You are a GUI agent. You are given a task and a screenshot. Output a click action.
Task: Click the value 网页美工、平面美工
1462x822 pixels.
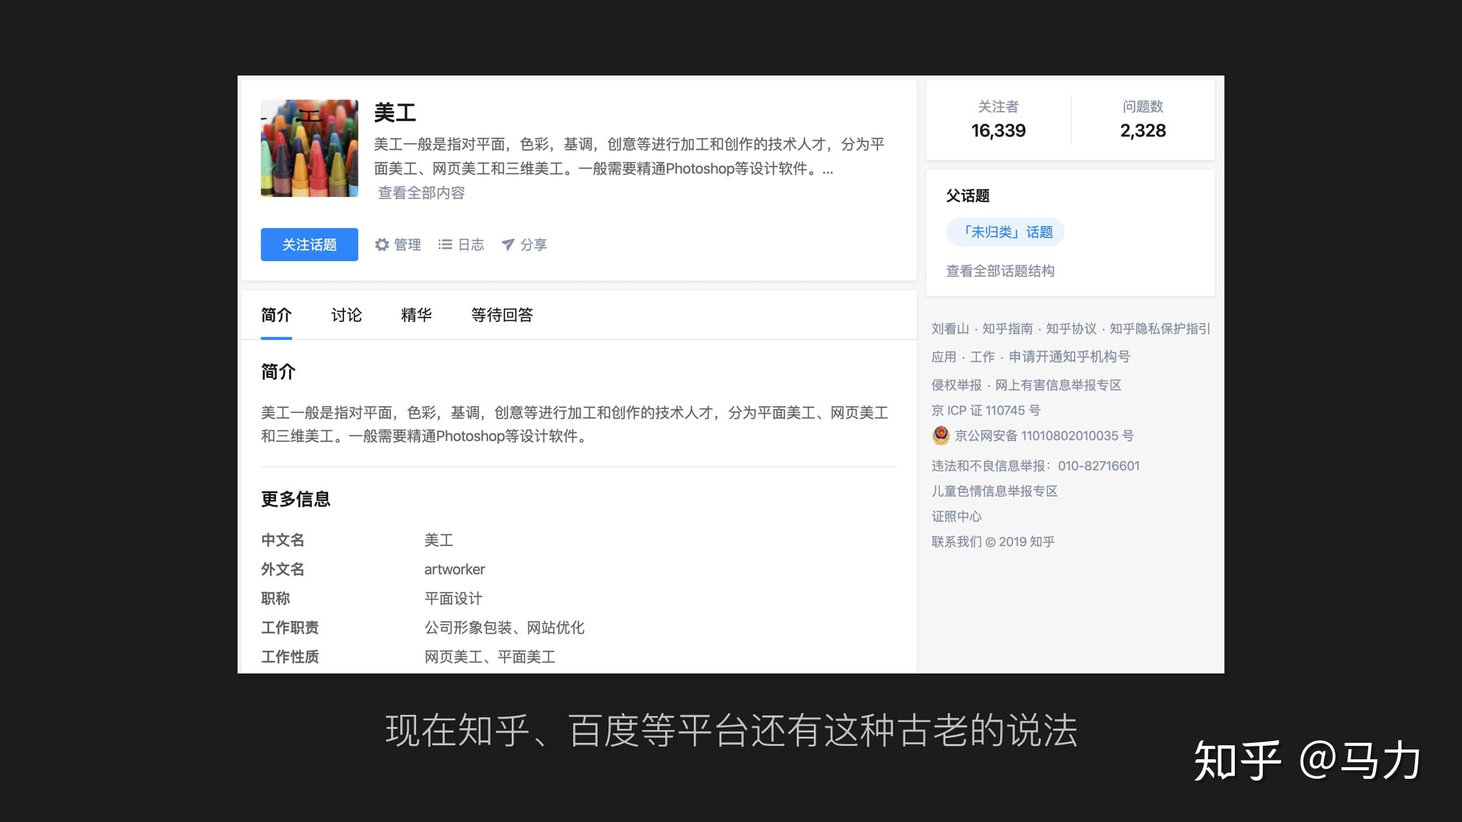click(x=490, y=657)
